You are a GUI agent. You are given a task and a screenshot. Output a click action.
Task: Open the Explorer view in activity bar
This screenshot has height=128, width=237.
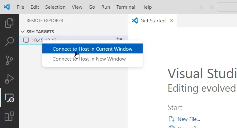tap(9, 23)
